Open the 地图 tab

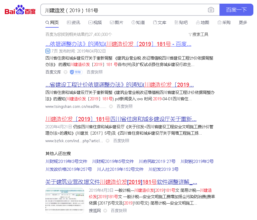[x=203, y=22]
